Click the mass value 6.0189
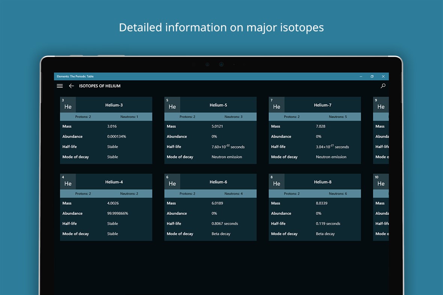This screenshot has height=295, width=443. tap(217, 203)
